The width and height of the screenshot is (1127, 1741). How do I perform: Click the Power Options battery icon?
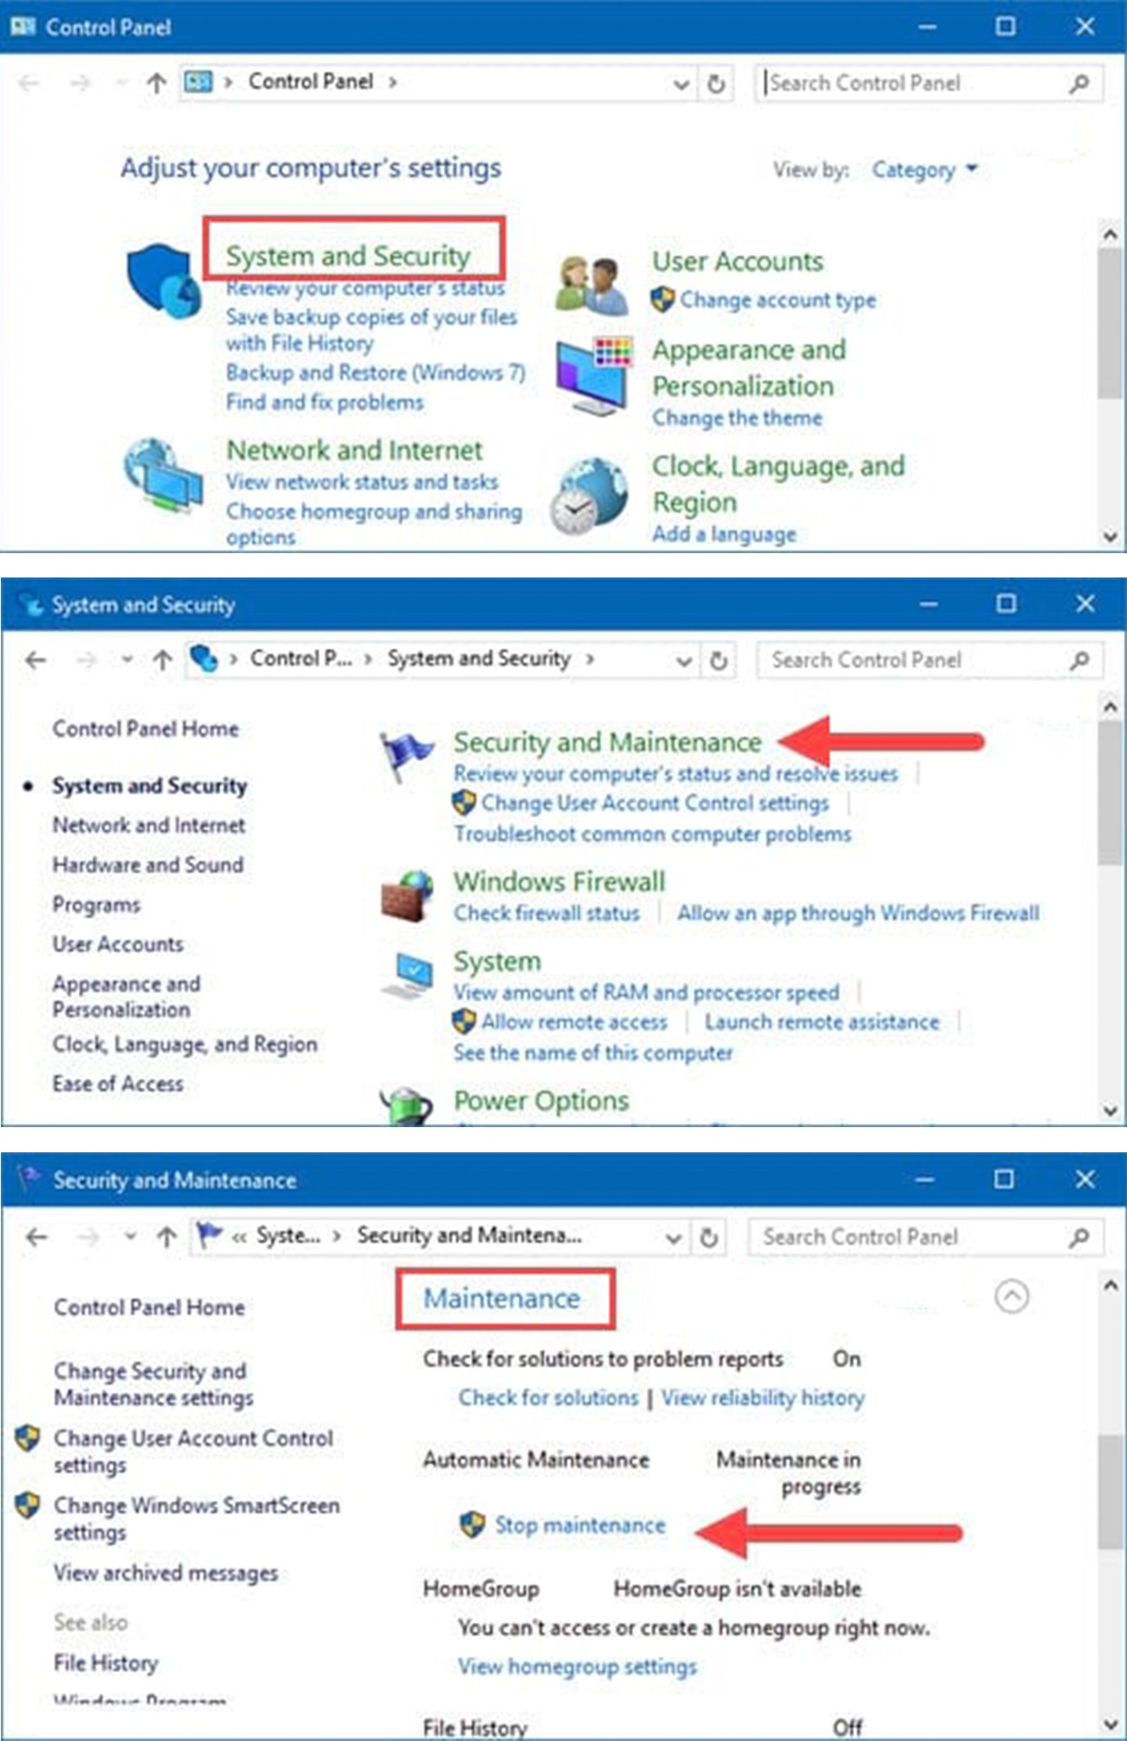coord(406,1105)
